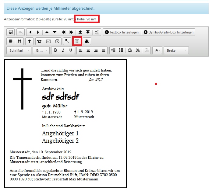The image size is (212, 195).
Task: Click the second line spacing icon
Action: click(121, 50)
